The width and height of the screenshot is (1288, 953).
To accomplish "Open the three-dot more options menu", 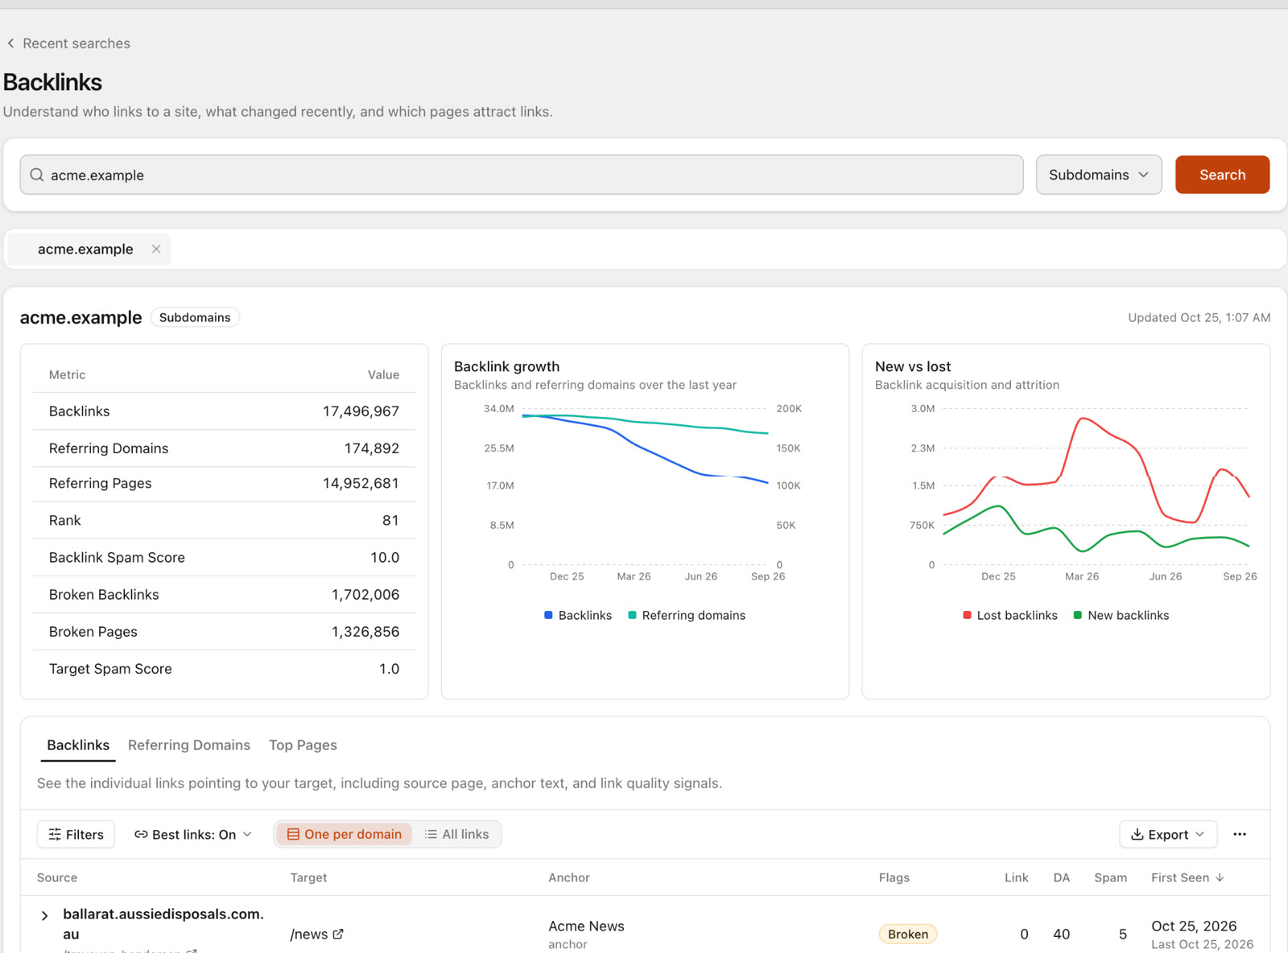I will coord(1240,835).
